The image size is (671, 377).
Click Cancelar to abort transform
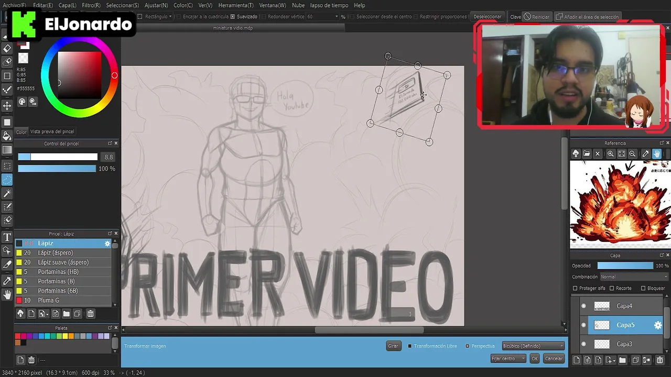tap(554, 359)
